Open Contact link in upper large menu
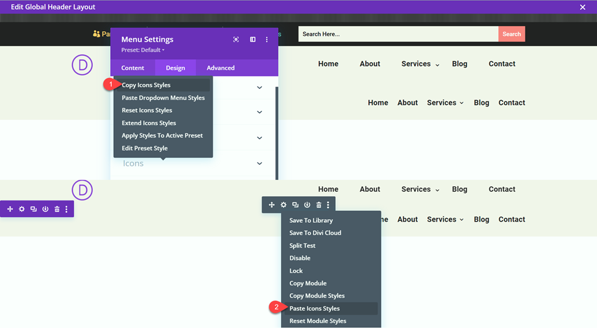Viewport: 597px width, 328px height. (x=502, y=64)
